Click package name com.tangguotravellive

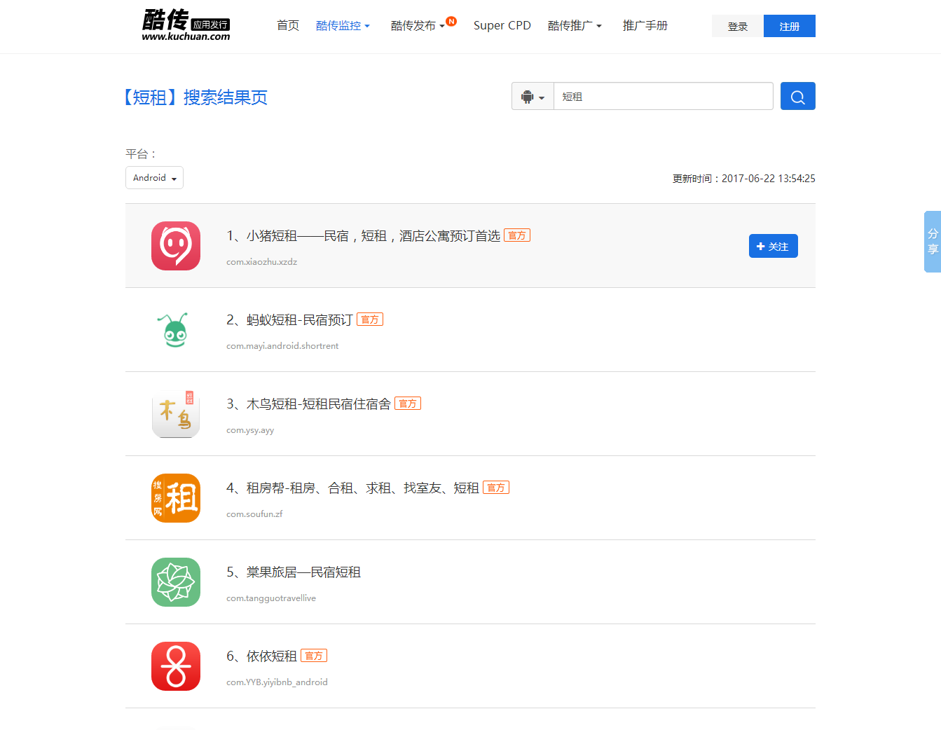[271, 598]
